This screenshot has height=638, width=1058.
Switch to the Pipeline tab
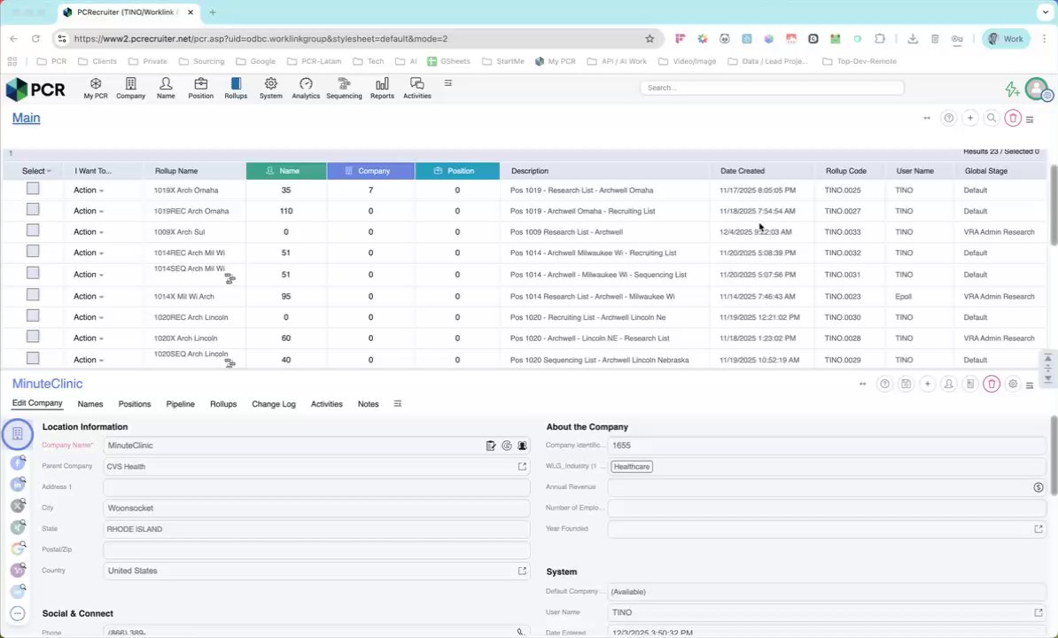click(x=180, y=404)
